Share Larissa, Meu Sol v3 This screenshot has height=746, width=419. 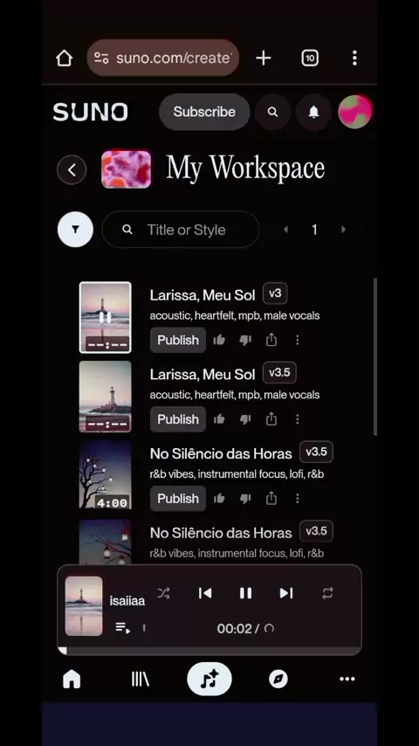271,340
